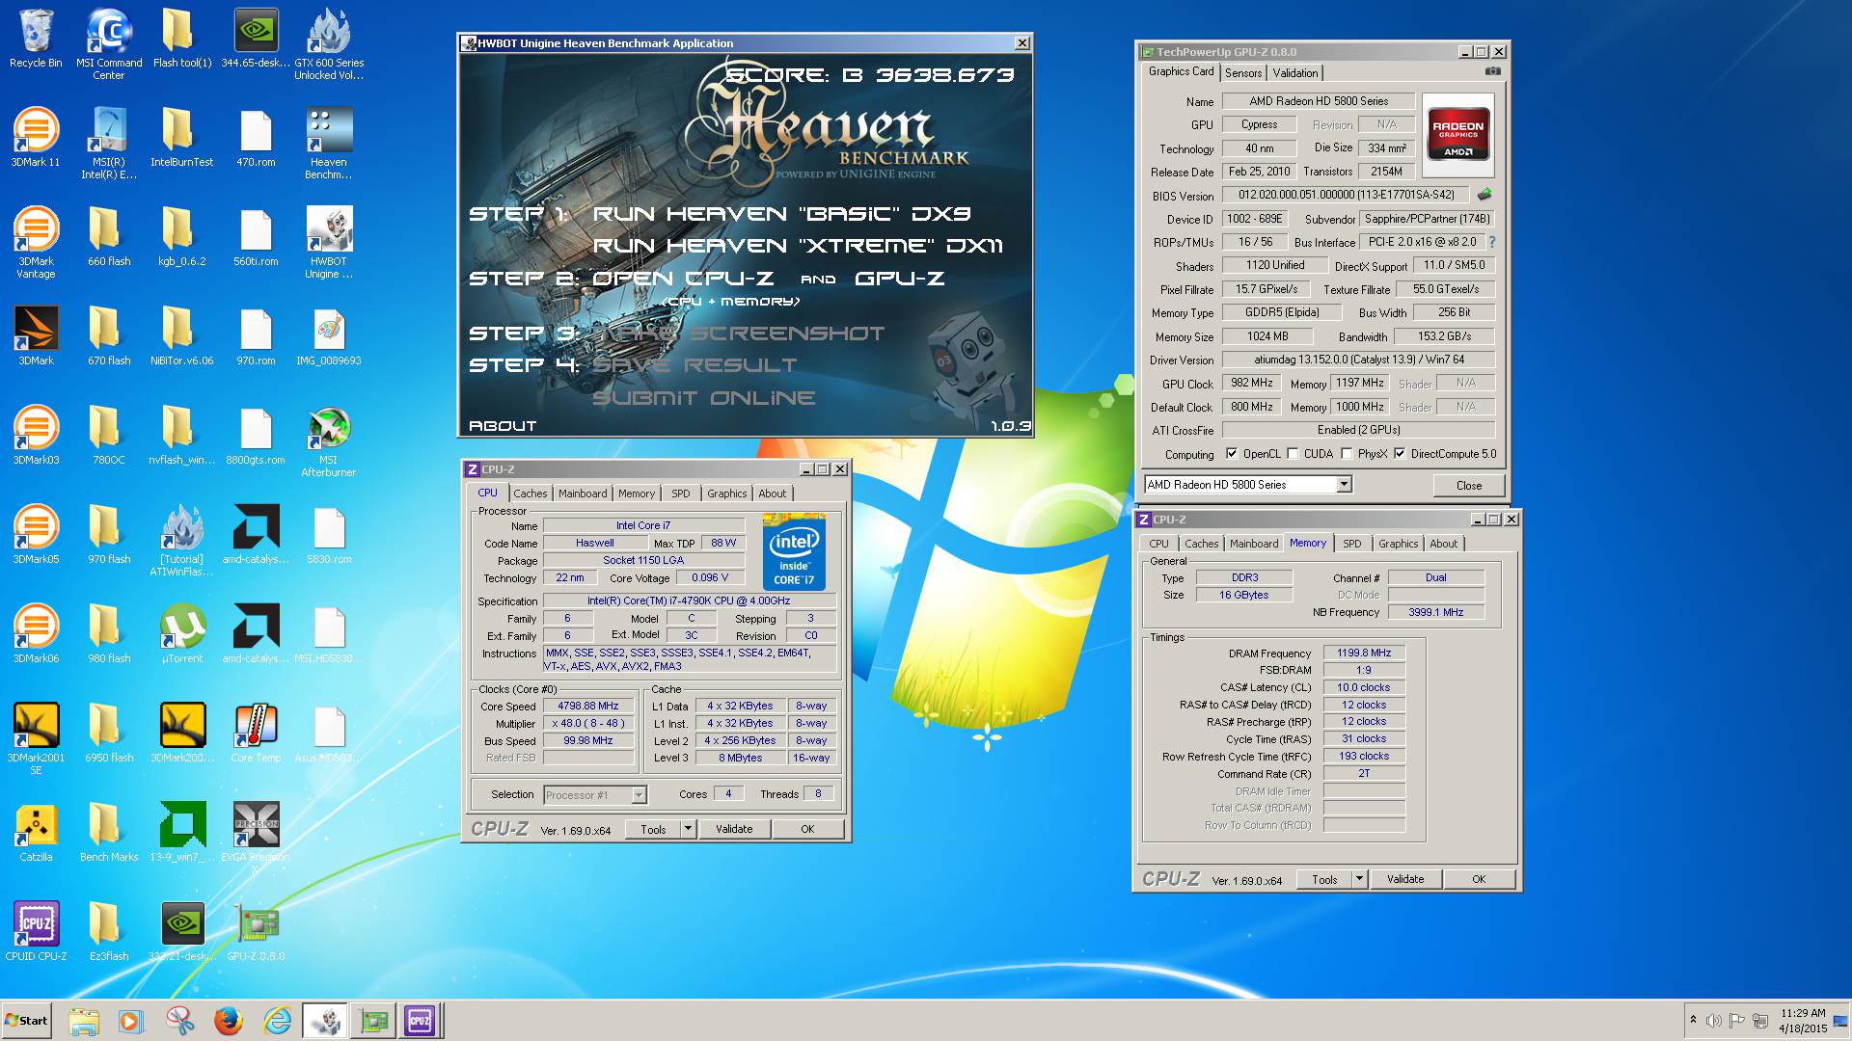The height and width of the screenshot is (1041, 1852).
Task: Click Bus Interface question mark in GPU-Z
Action: pyautogui.click(x=1492, y=242)
